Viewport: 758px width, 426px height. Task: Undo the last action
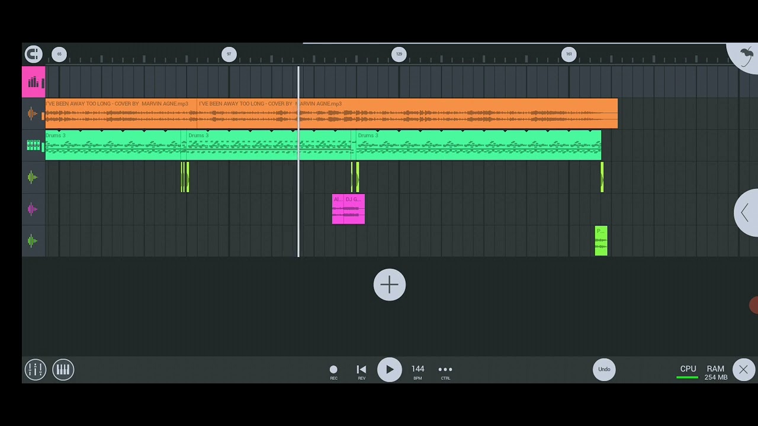point(604,369)
